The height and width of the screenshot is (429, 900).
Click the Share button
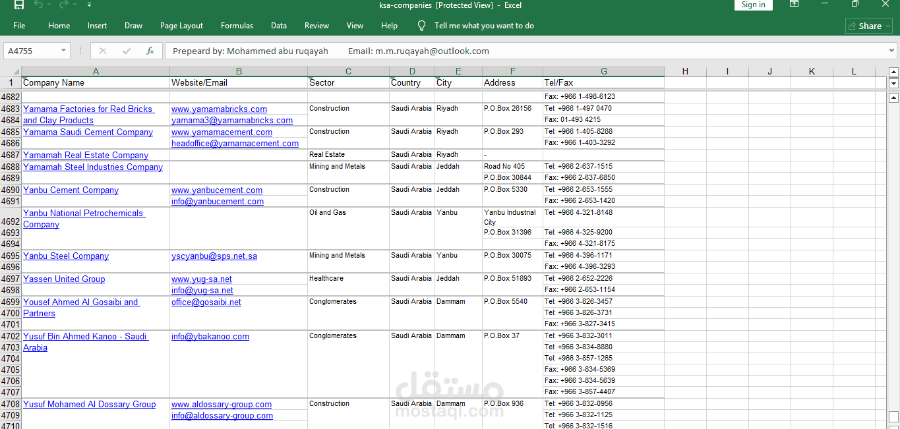[869, 26]
